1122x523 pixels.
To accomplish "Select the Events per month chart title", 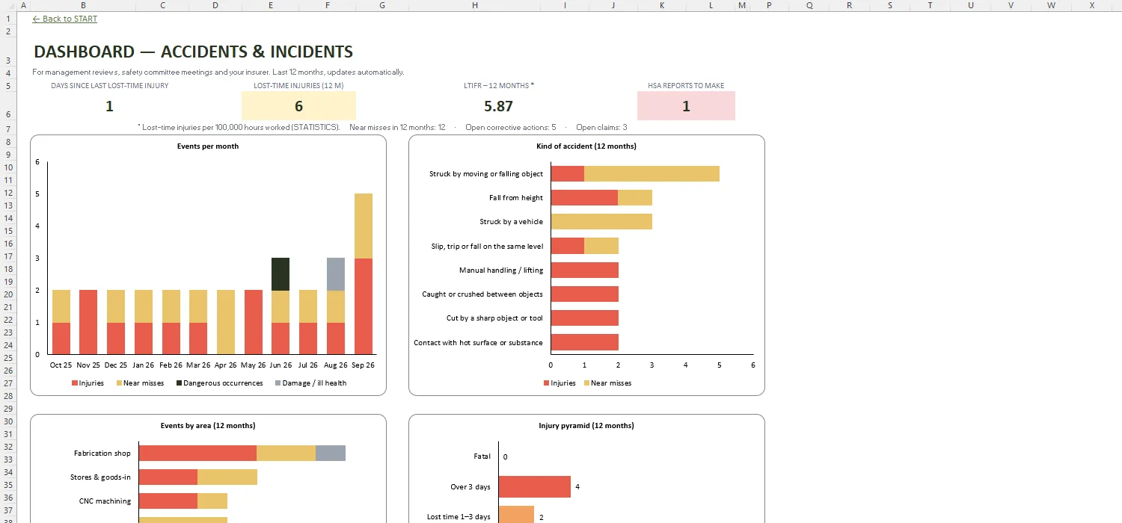I will point(208,146).
